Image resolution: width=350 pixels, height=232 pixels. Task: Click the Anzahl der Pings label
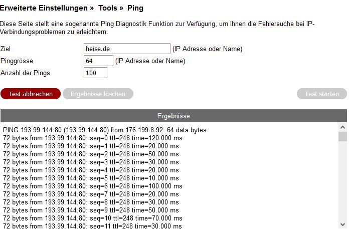[x=25, y=73]
